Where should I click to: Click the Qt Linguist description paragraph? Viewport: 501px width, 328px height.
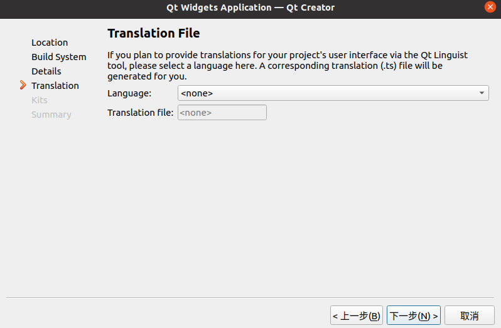(x=288, y=66)
